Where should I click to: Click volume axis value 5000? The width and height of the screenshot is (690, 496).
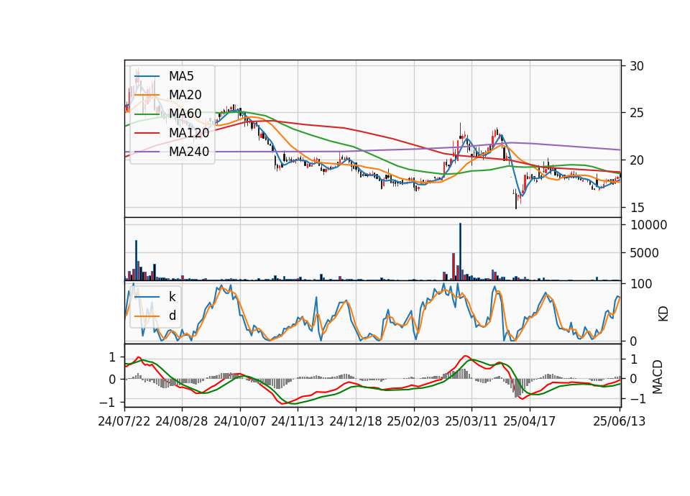[x=645, y=253]
